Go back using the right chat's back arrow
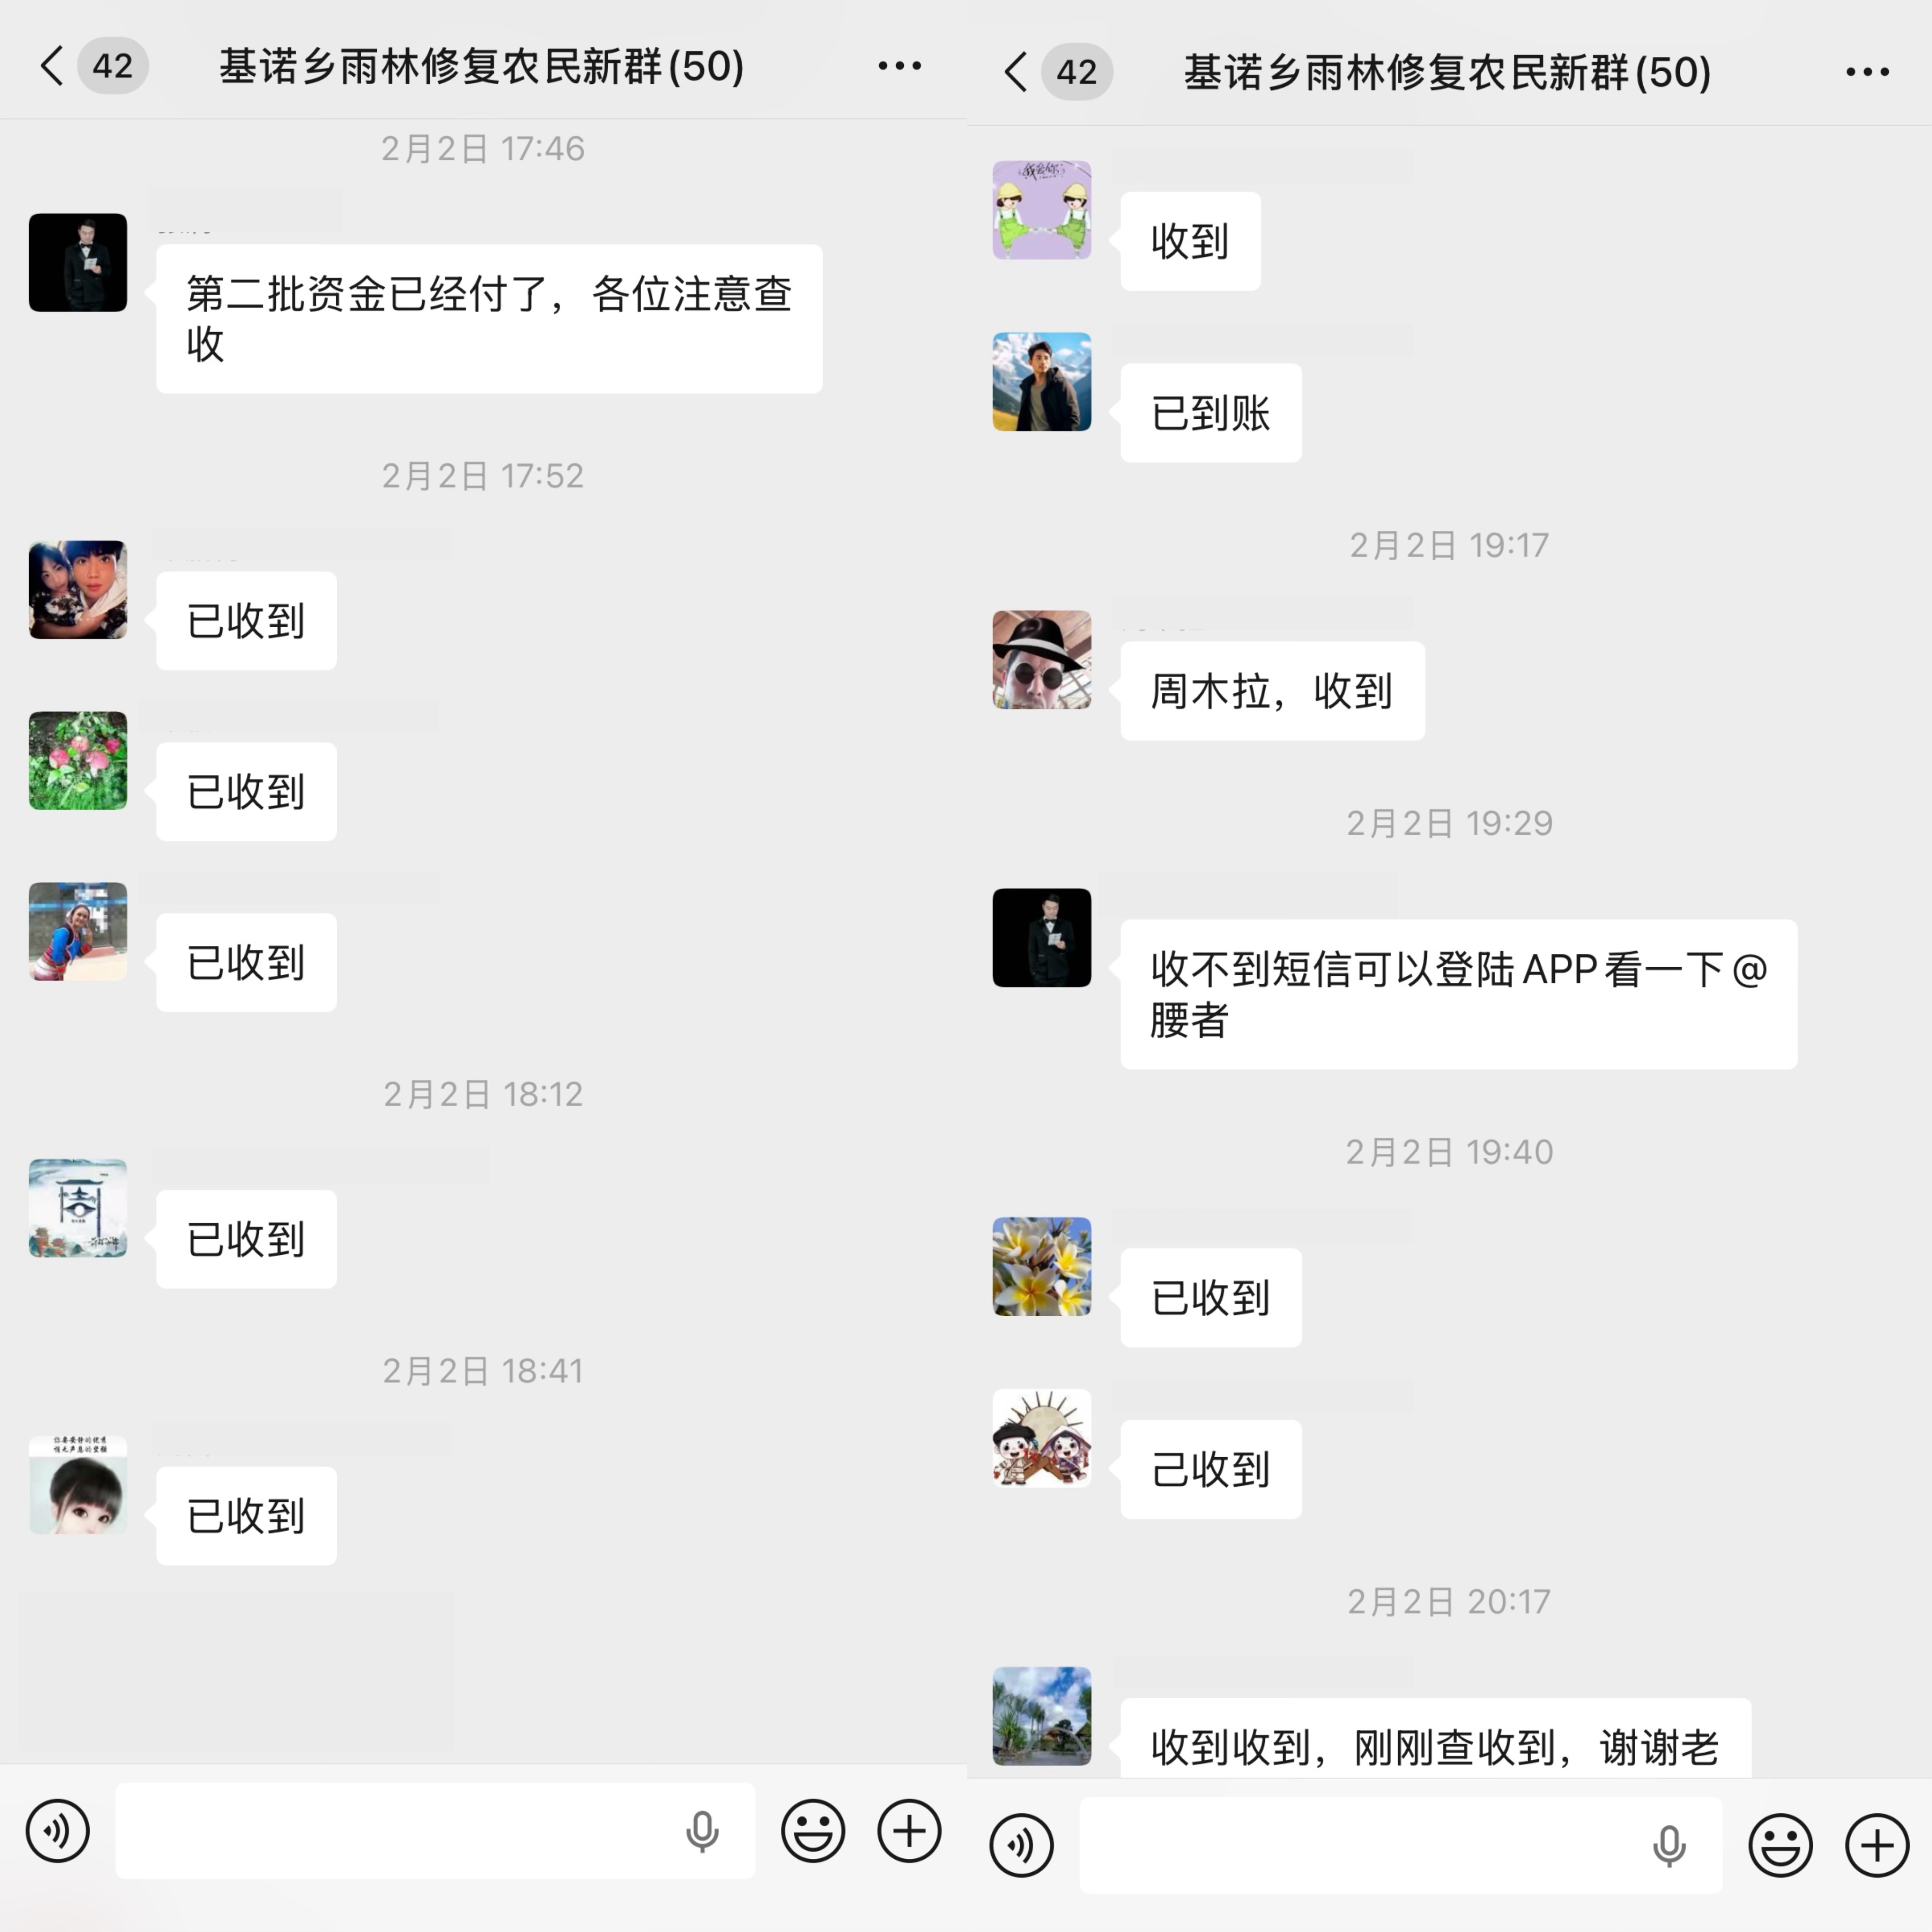The image size is (1932, 1932). pyautogui.click(x=1016, y=72)
